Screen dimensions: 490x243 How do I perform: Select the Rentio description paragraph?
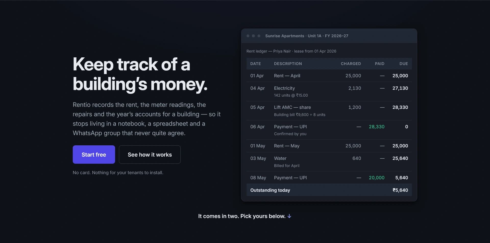click(x=147, y=119)
